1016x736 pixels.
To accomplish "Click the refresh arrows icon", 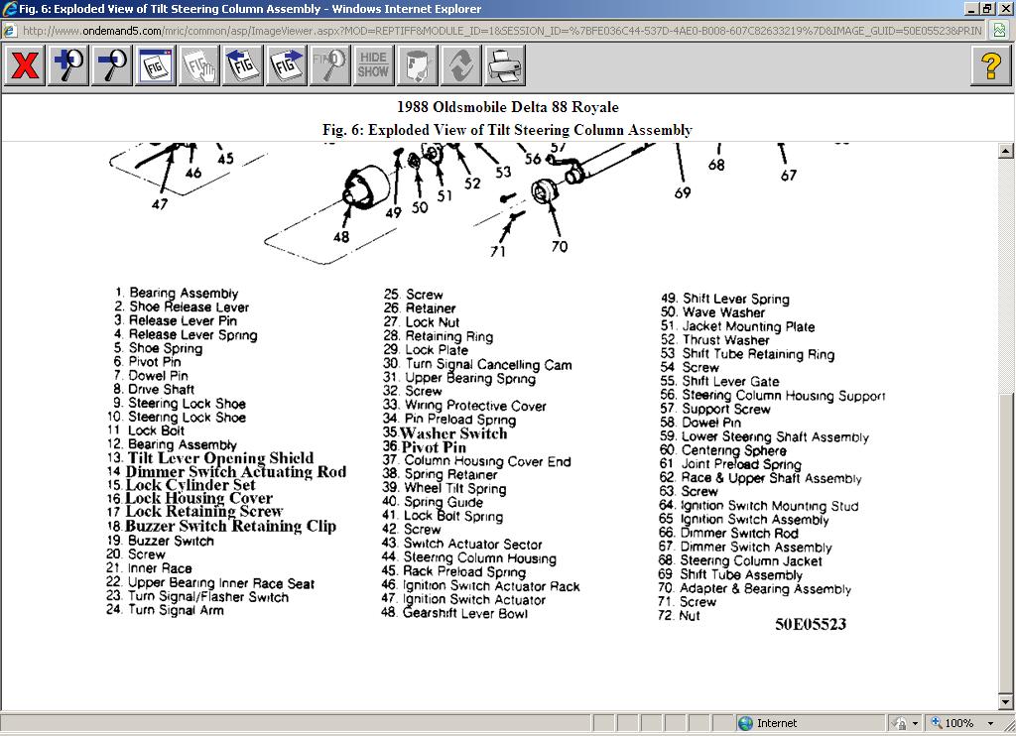I will coord(460,65).
